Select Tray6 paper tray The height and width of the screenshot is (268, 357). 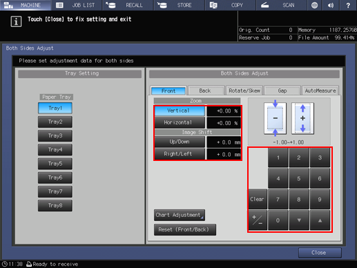(x=55, y=178)
